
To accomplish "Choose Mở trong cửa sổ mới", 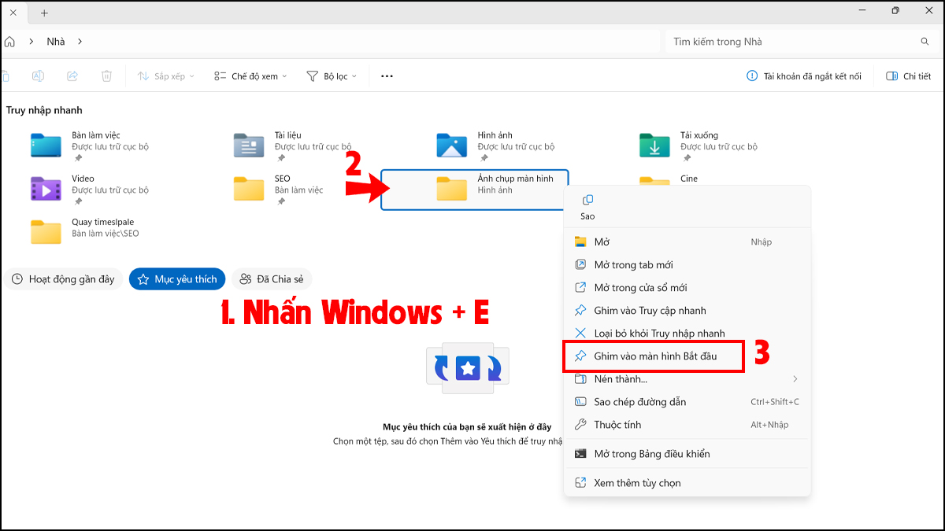I will (x=687, y=288).
